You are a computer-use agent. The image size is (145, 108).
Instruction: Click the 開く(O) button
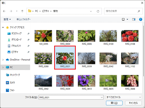point(114,103)
